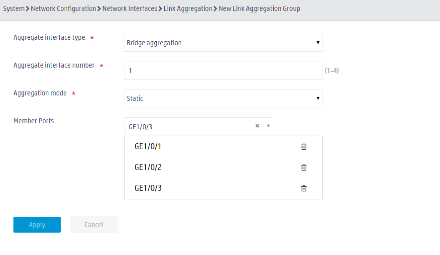Clear the selected GE1/0/3 with the x icon

pos(257,126)
